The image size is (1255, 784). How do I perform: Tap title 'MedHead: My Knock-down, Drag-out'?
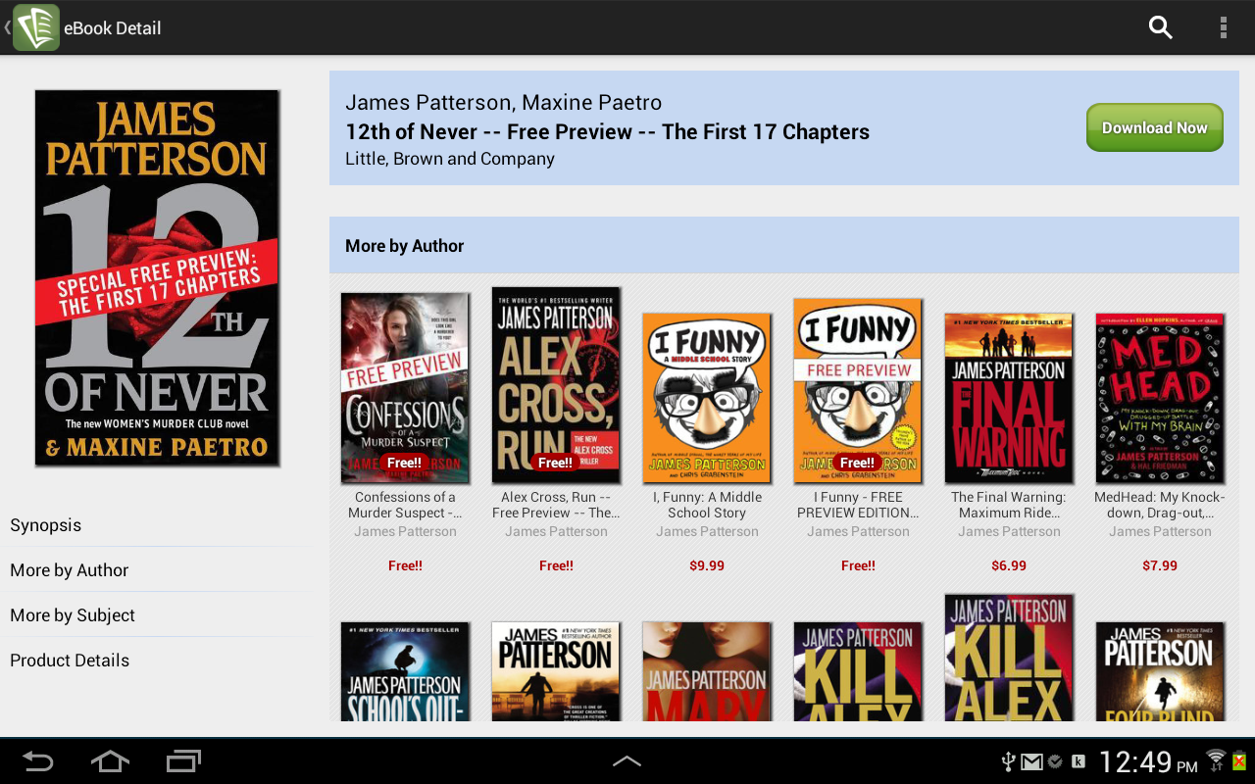[x=1160, y=505]
